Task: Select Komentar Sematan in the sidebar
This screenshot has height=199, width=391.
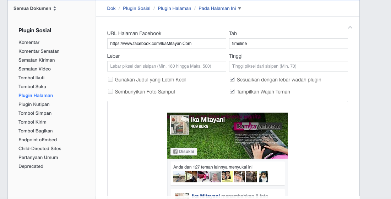Action: point(39,51)
